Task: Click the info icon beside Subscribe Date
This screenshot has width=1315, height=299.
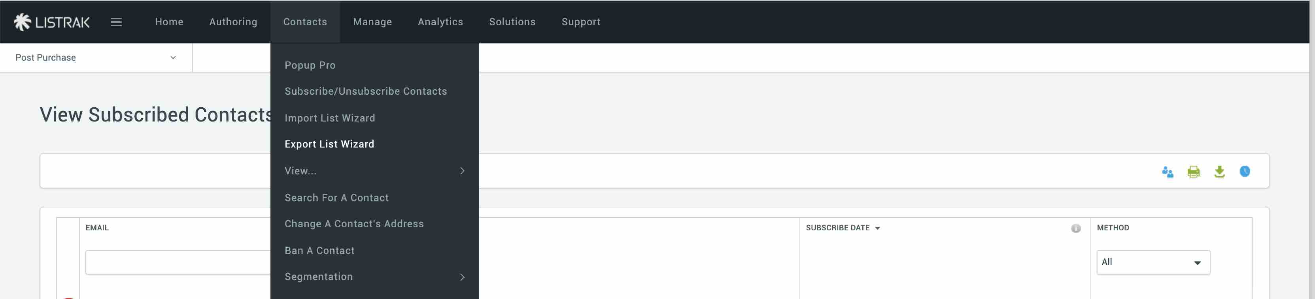Action: [1076, 229]
